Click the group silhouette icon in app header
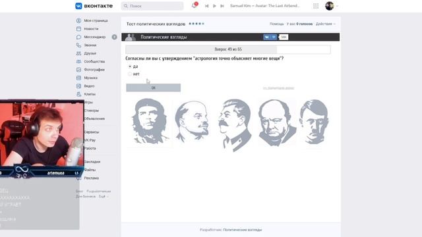Image resolution: width=422 pixels, height=237 pixels. point(131,37)
